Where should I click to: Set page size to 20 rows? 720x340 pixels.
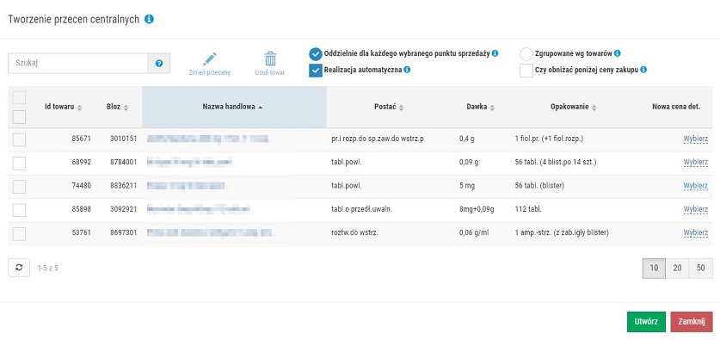click(x=677, y=269)
